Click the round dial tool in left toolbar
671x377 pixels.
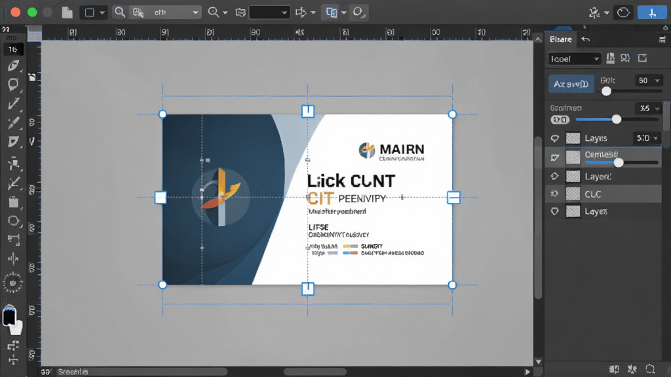pyautogui.click(x=13, y=283)
